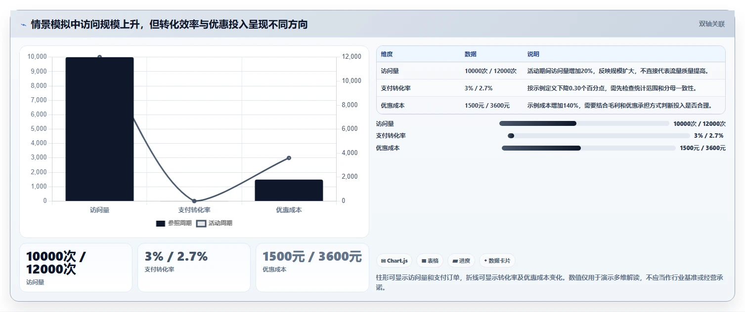Click the 支付转化率 progress bar

tap(599, 136)
